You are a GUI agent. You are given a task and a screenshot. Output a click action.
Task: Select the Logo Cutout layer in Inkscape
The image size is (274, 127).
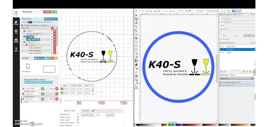pos(237,47)
